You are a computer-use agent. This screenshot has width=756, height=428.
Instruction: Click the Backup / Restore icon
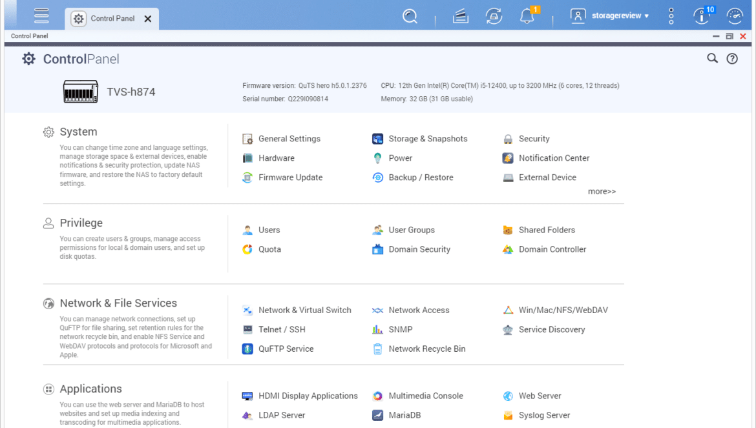(377, 177)
